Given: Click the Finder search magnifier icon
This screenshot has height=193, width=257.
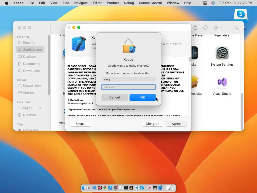Looking at the screenshot, I should (237, 28).
